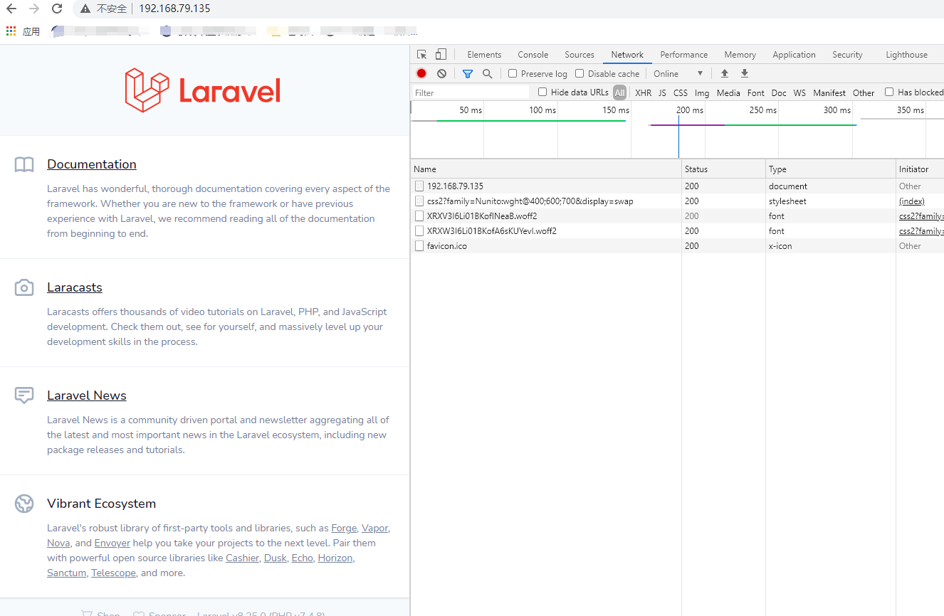Open the Laravel News link

coord(87,395)
